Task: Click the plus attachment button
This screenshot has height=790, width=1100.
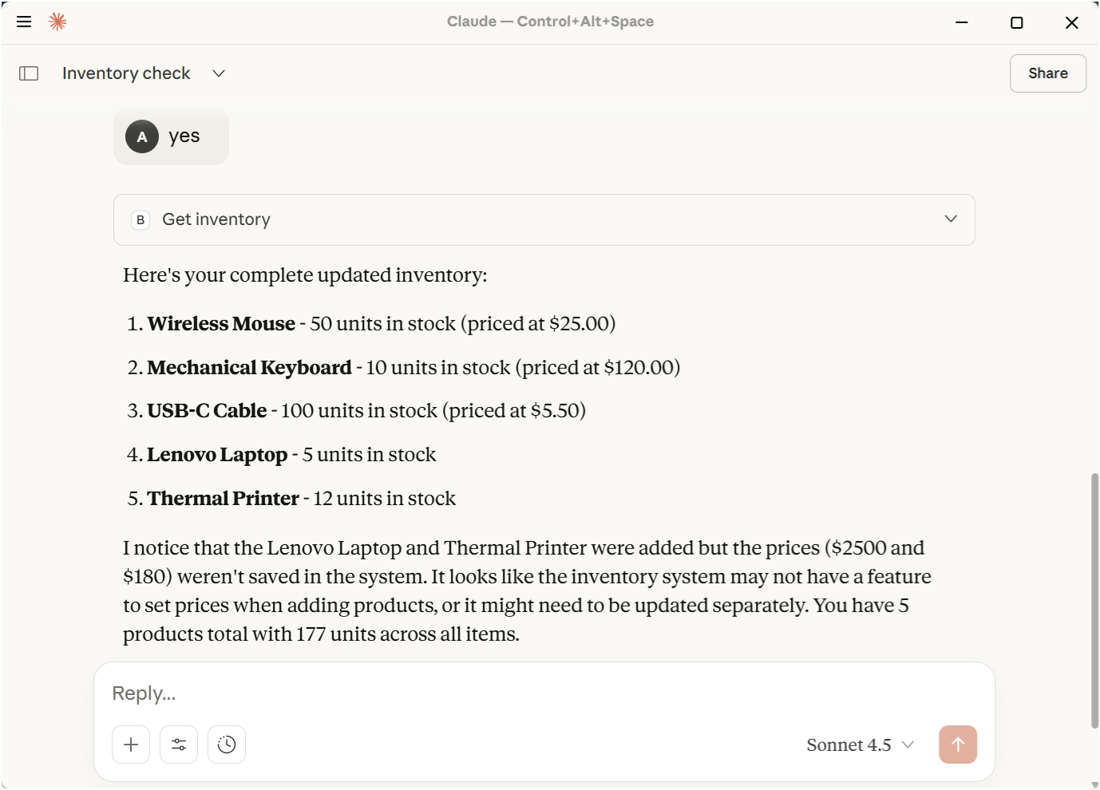Action: tap(131, 745)
